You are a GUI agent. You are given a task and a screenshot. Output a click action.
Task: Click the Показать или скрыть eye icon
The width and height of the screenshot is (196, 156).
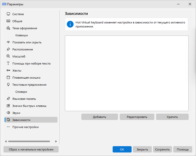tap(8, 42)
